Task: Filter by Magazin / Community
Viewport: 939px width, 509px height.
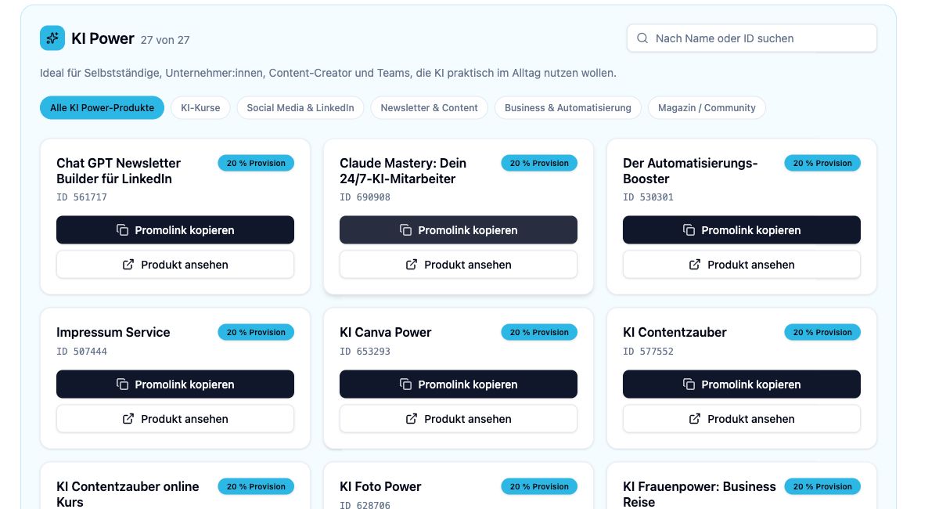Action: point(707,108)
